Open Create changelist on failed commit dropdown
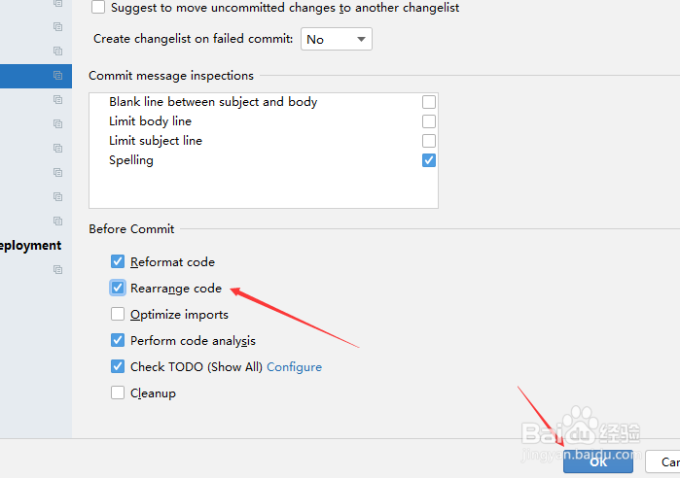 click(336, 39)
